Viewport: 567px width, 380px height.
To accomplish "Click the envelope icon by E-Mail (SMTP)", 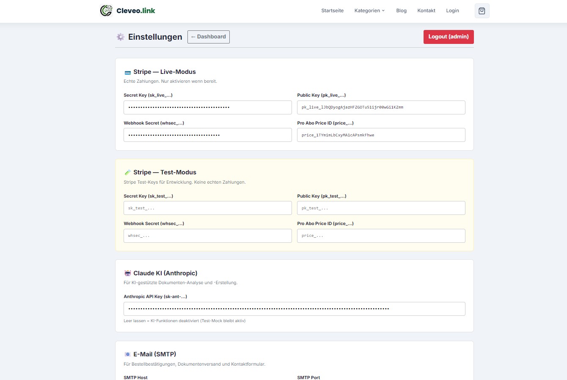I will (x=128, y=354).
